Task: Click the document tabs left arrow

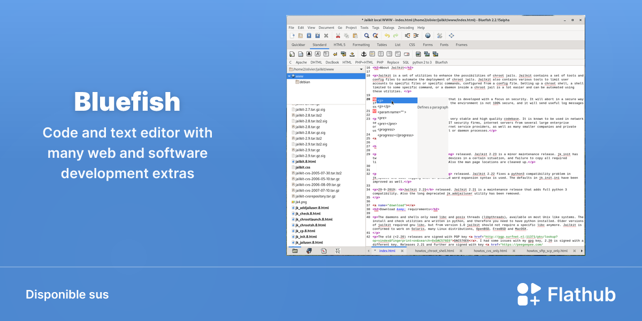Action: 369,250
